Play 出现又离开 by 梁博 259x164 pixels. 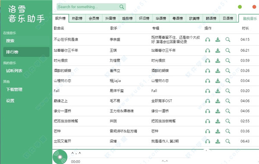click(x=208, y=141)
